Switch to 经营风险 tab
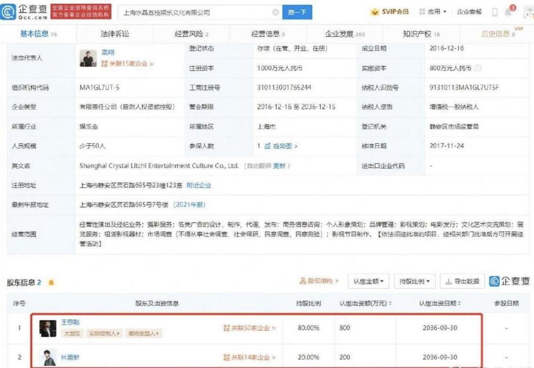Screen dimensions: 534x368 tap(192, 34)
